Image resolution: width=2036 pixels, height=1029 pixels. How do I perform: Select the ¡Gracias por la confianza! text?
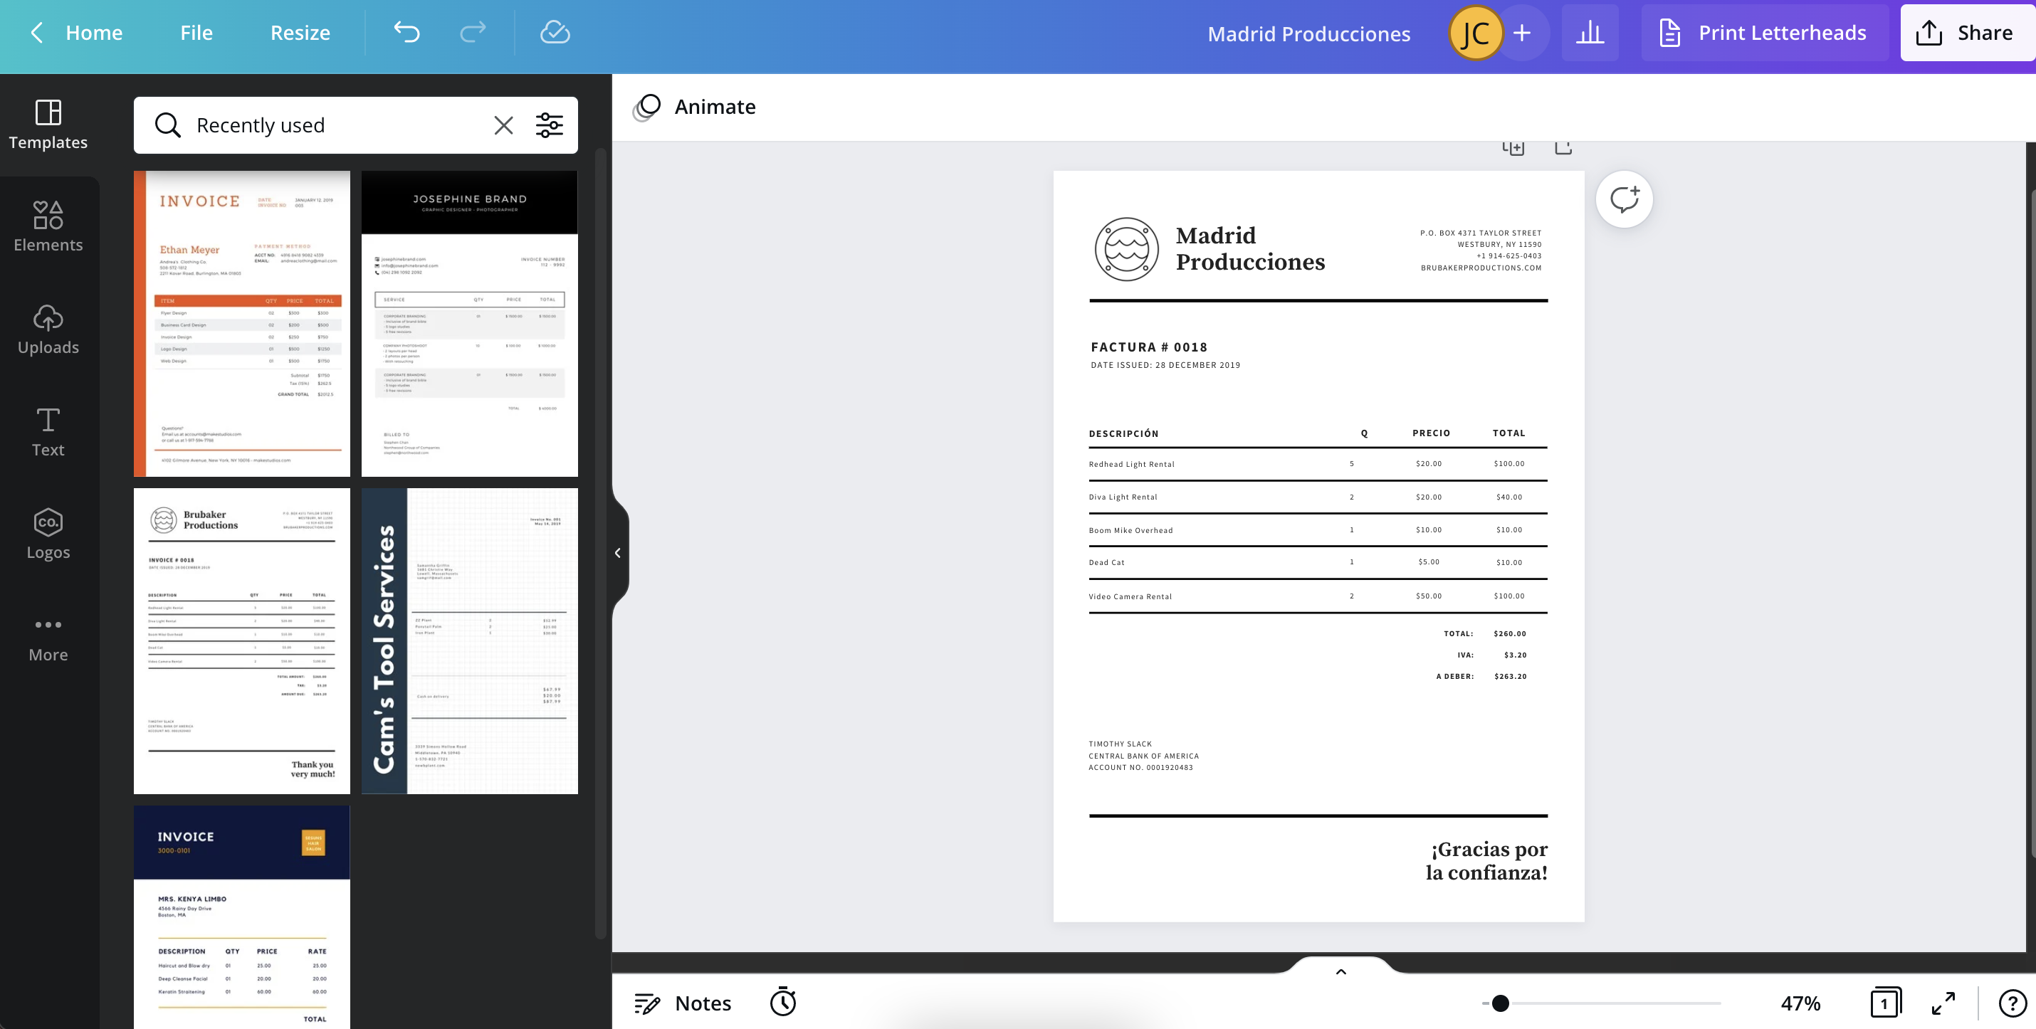coord(1486,860)
